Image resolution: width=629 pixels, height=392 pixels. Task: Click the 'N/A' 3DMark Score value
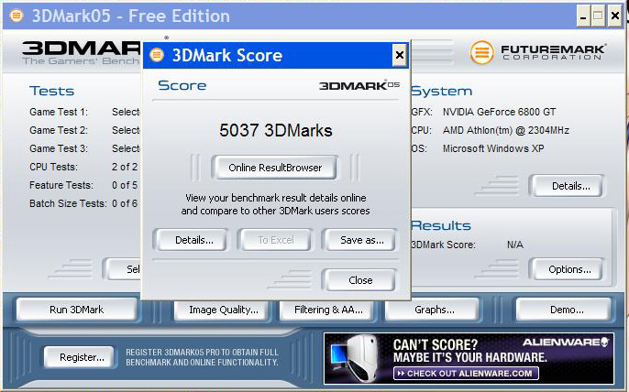(515, 245)
